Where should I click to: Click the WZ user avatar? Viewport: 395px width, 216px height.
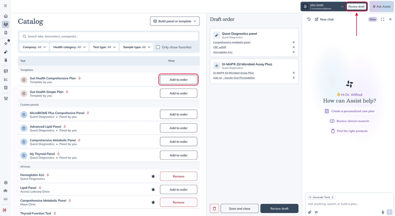point(5,199)
